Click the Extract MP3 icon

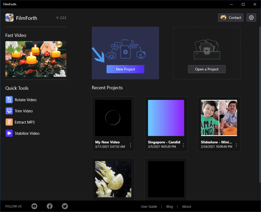pyautogui.click(x=9, y=122)
